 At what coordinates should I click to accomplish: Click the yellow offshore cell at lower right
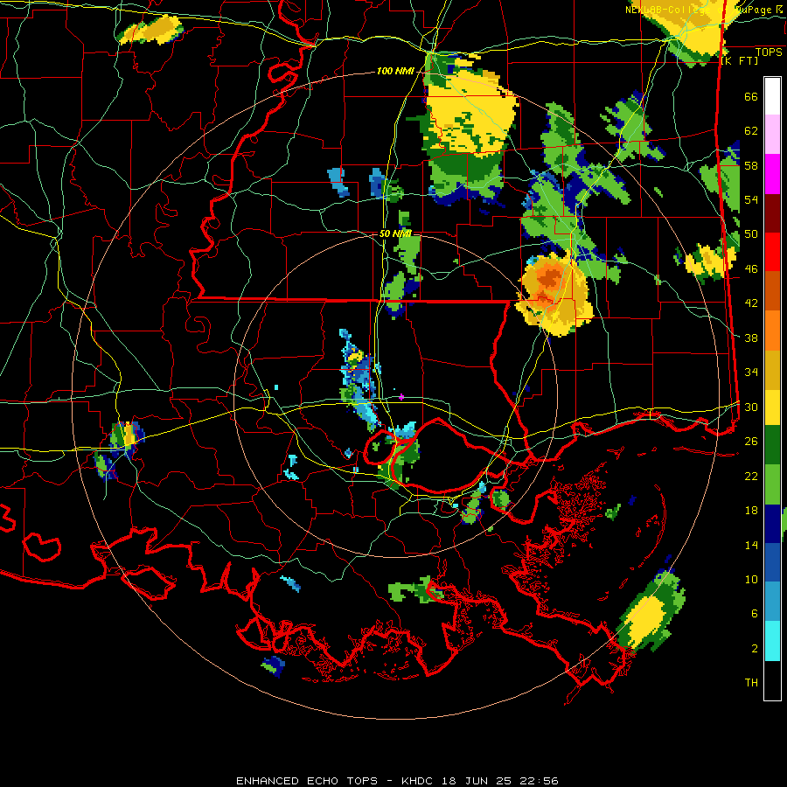(646, 620)
